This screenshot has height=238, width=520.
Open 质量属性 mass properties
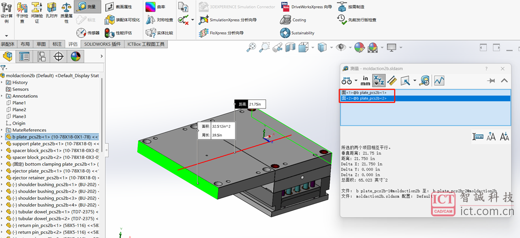pos(66,12)
